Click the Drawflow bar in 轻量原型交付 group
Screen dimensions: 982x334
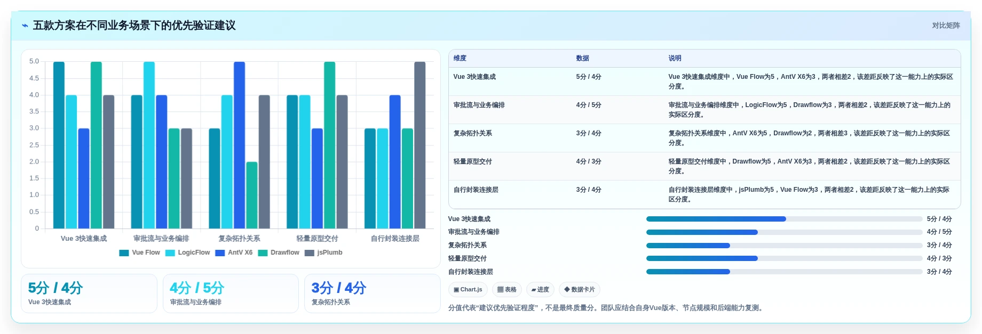click(x=330, y=145)
